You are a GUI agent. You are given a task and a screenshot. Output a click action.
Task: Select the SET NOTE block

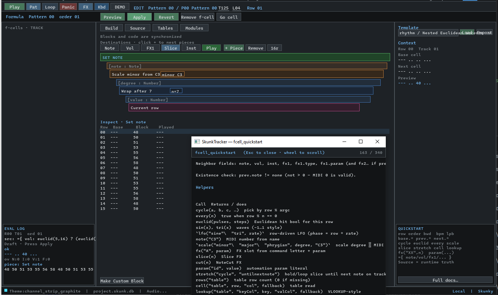coord(245,57)
